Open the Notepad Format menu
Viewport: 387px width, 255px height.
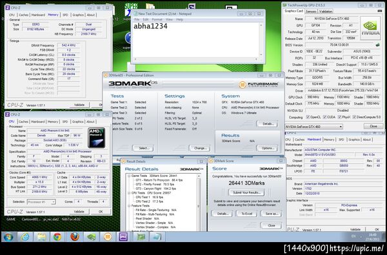[157, 19]
